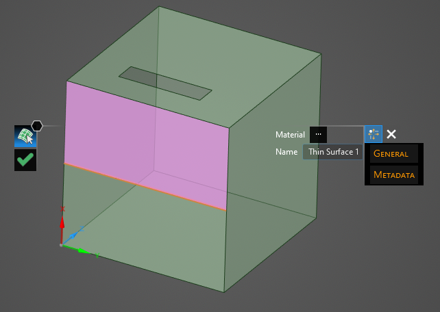This screenshot has width=440, height=312.
Task: Open the Material ellipsis picker
Action: pos(318,134)
